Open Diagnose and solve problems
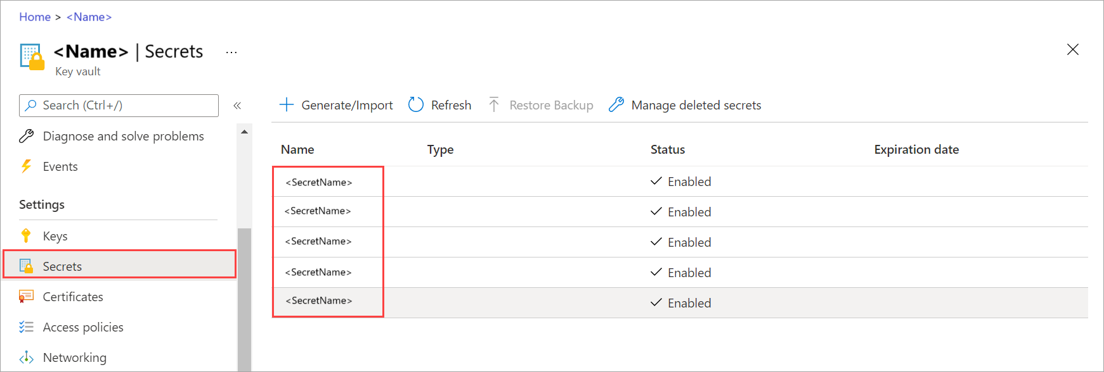Image resolution: width=1104 pixels, height=372 pixels. (x=123, y=136)
